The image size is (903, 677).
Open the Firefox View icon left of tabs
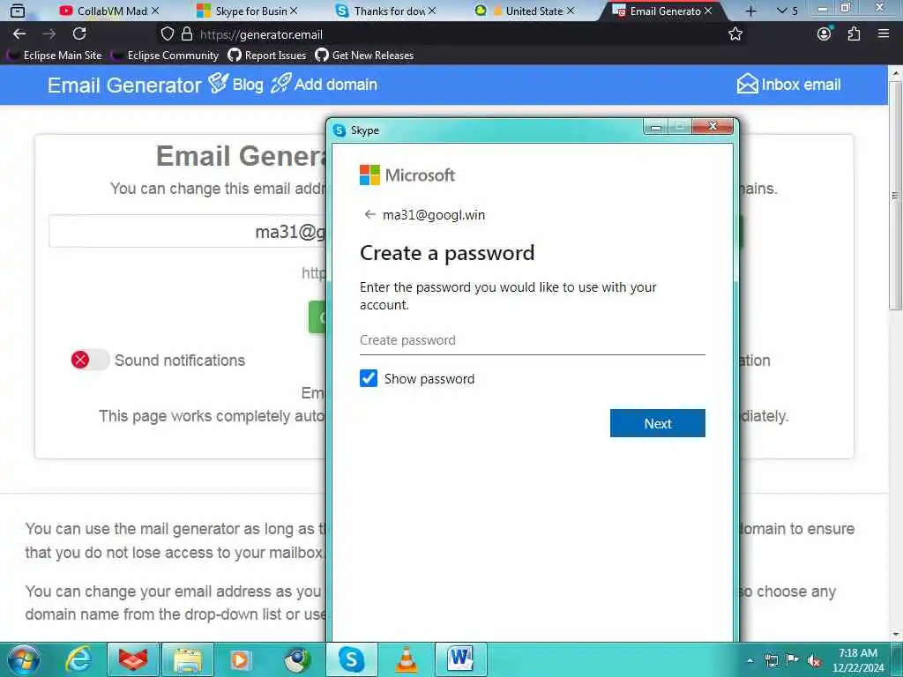pyautogui.click(x=18, y=11)
